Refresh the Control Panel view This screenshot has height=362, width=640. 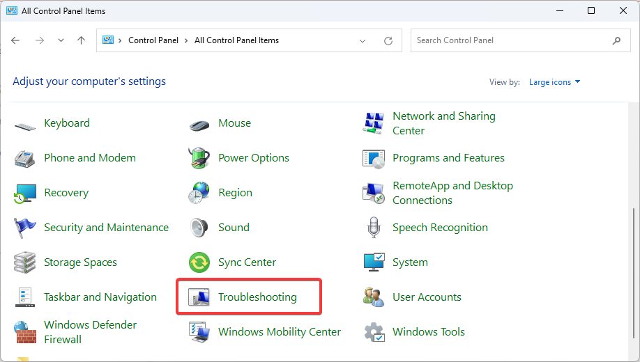point(388,41)
